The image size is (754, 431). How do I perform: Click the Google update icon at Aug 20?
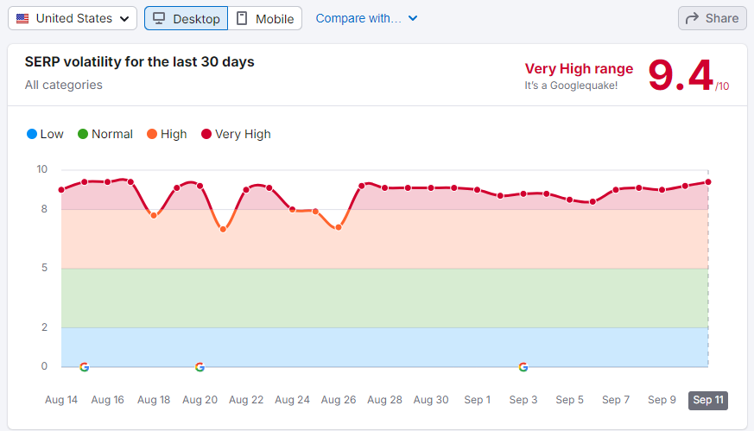(x=200, y=367)
